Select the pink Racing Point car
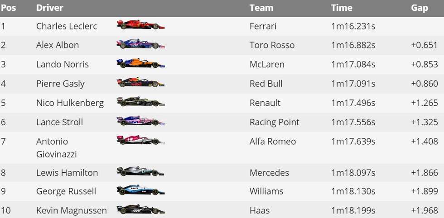This screenshot has width=444, height=218. (141, 121)
